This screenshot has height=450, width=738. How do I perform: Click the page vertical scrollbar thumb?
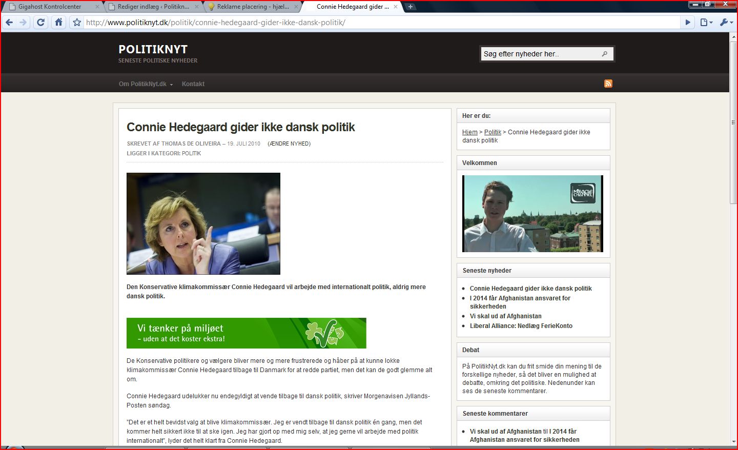pos(733,123)
